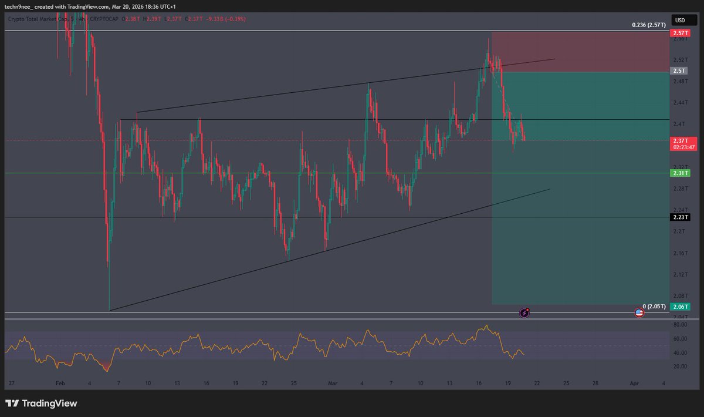Image resolution: width=704 pixels, height=417 pixels.
Task: Click the 2.28T price scale value
Action: pos(680,189)
